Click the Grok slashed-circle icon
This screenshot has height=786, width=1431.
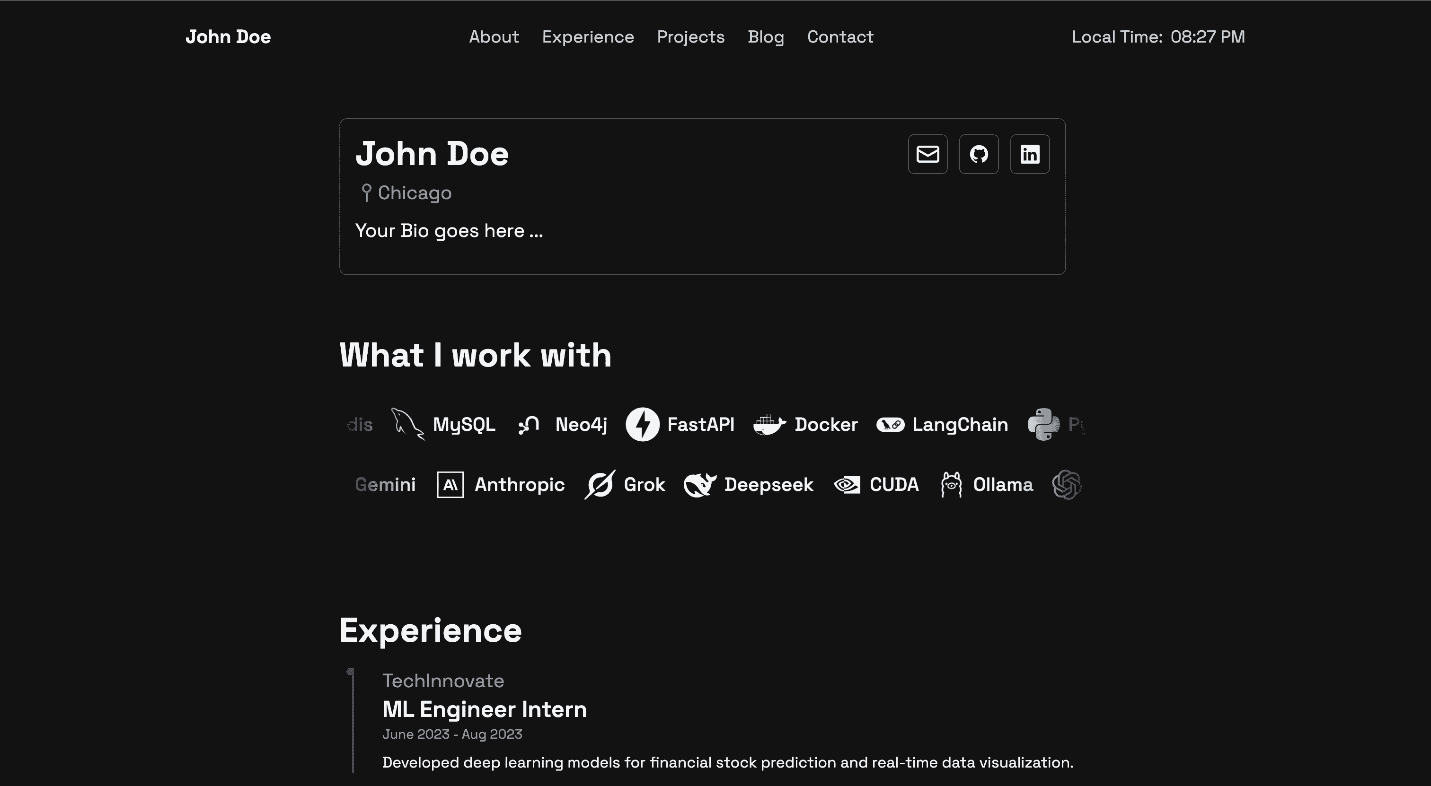[x=600, y=485]
